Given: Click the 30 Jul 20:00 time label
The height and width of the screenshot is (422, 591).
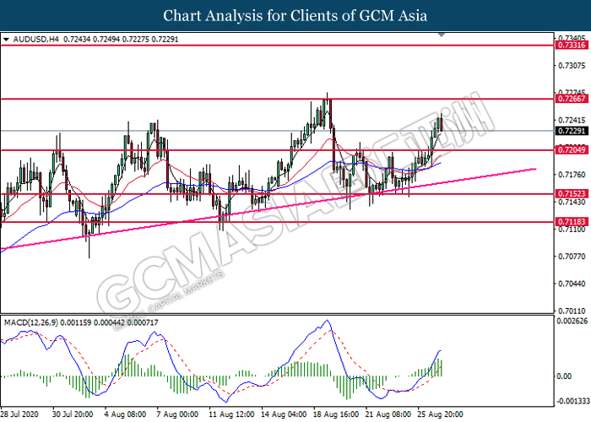Looking at the screenshot, I should tap(73, 414).
